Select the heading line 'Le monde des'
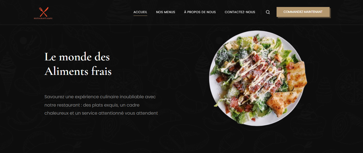Image resolution: width=363 pixels, height=153 pixels. coord(77,57)
